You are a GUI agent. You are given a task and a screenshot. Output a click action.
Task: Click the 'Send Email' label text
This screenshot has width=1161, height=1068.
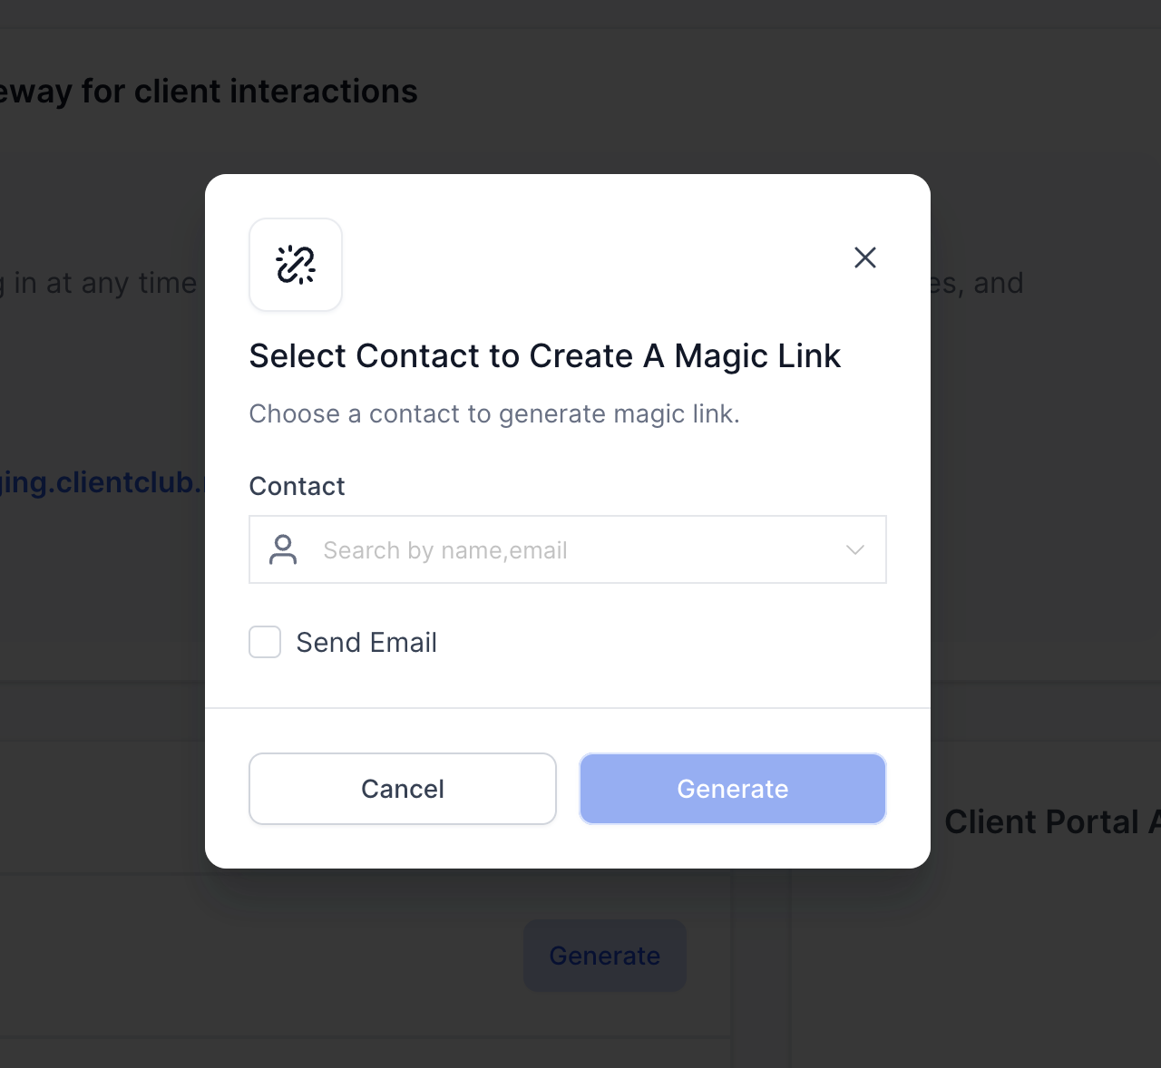(x=366, y=642)
